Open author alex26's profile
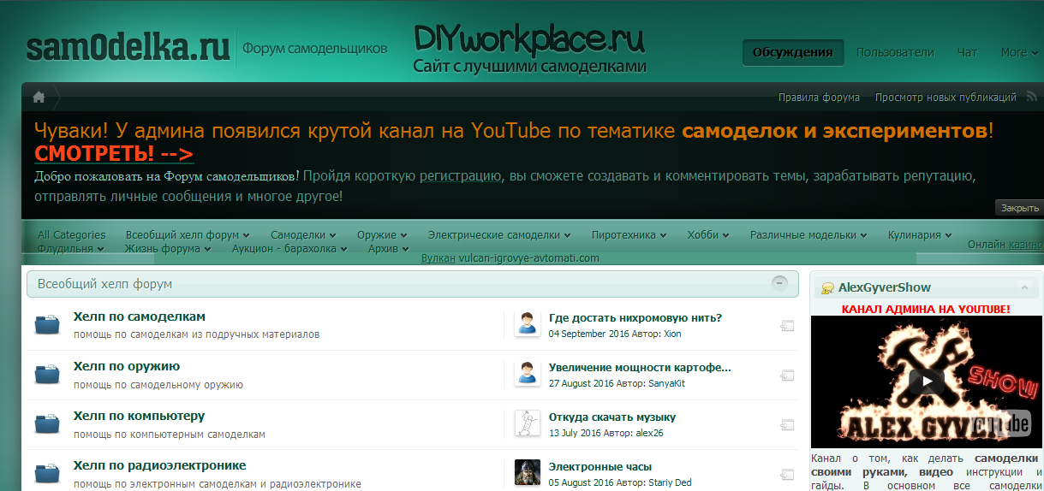1044x491 pixels. [x=649, y=433]
